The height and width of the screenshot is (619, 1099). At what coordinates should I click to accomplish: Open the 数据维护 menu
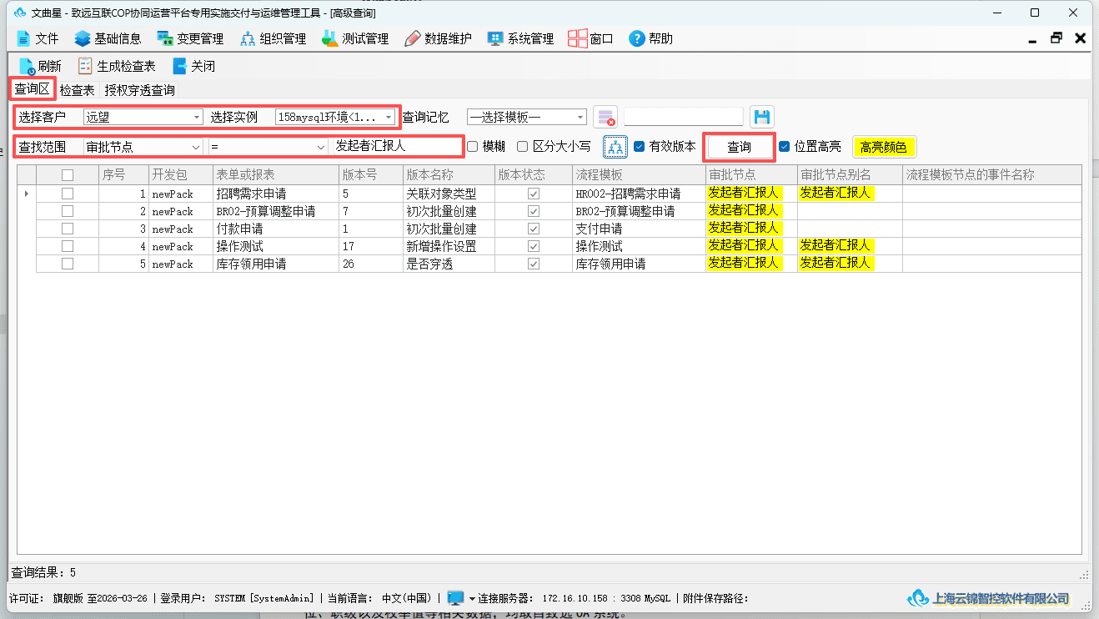[x=438, y=38]
